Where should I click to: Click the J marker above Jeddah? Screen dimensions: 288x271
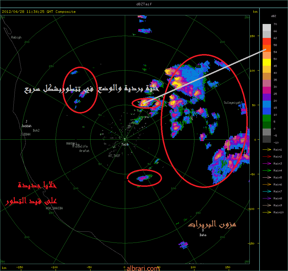[x=27, y=121]
